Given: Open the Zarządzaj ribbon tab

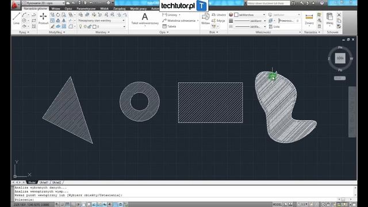Looking at the screenshot, I should 119,9.
